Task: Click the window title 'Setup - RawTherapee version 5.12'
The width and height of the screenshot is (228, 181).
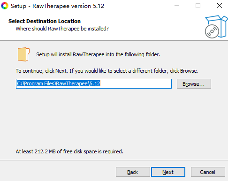Action: [57, 6]
